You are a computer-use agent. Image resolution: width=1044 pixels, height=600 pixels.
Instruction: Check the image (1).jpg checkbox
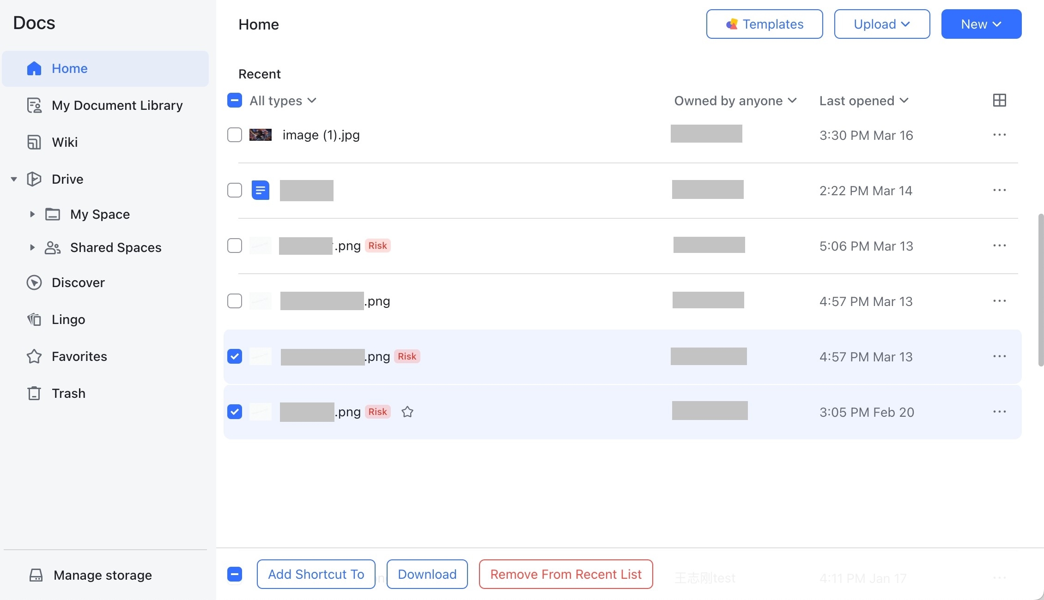[x=235, y=135]
